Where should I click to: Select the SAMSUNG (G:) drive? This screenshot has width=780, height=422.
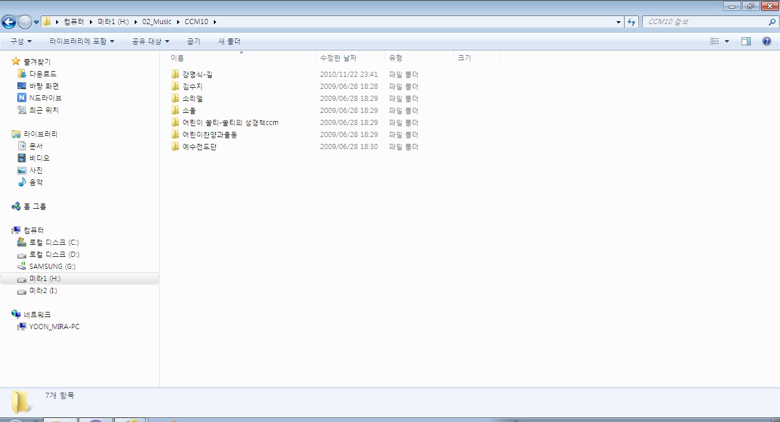[x=52, y=267]
